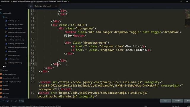Toggle the in-selection search option
Screen dimensions: 190x107
[x=12, y=101]
